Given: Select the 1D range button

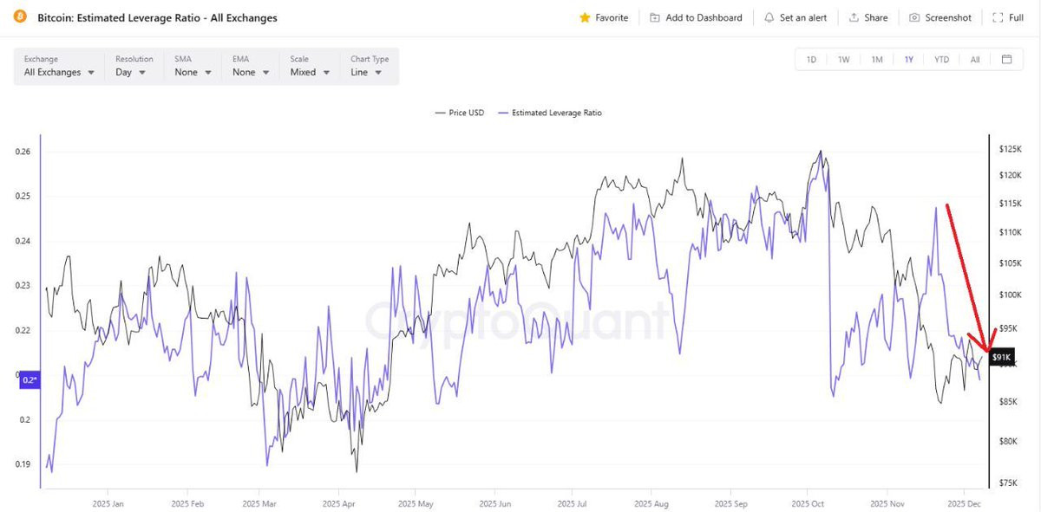Looking at the screenshot, I should [x=811, y=59].
